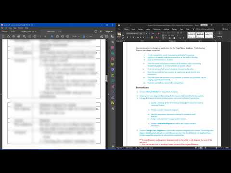Image resolution: width=231 pixels, height=173 pixels.
Task: Collapse the Acrobat right tools pane arrow
Action: click(109, 94)
